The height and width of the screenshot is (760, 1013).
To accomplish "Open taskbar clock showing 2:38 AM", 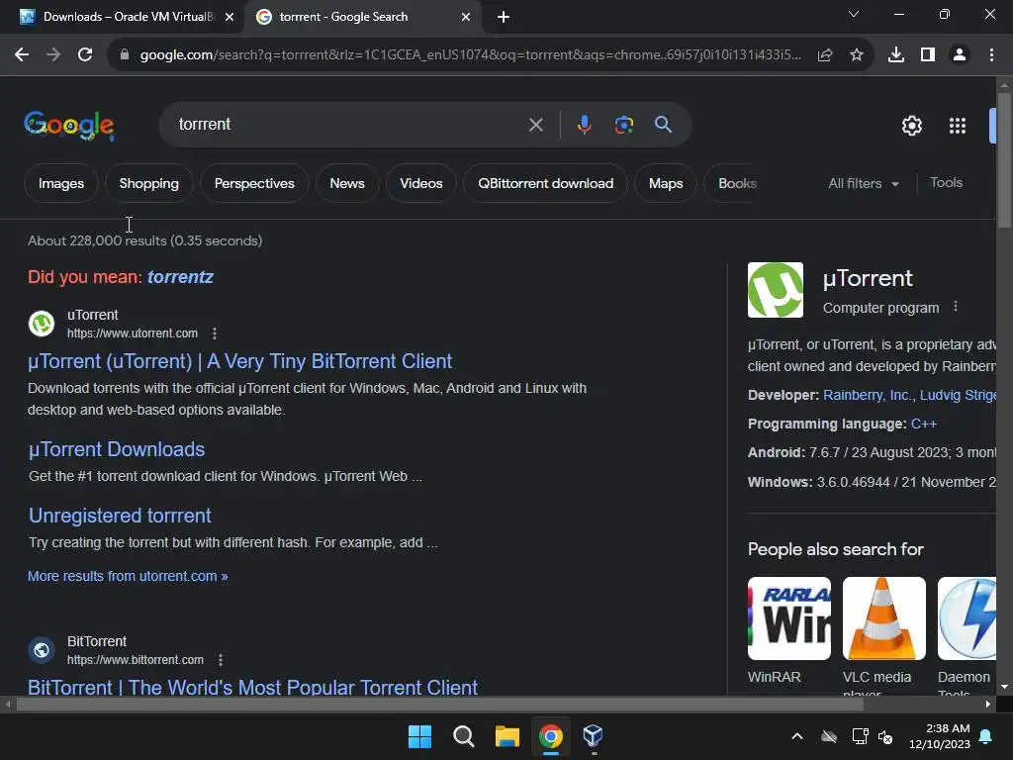I will pos(940,736).
